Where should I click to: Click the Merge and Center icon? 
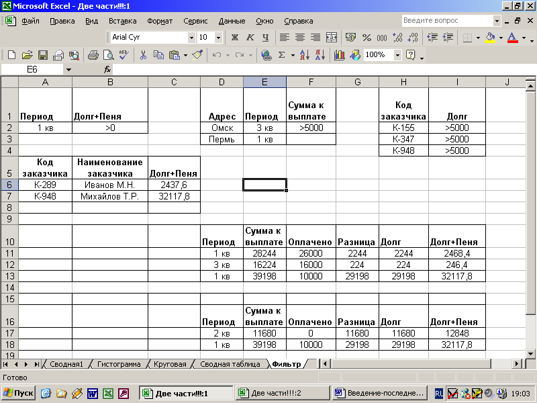click(x=331, y=38)
